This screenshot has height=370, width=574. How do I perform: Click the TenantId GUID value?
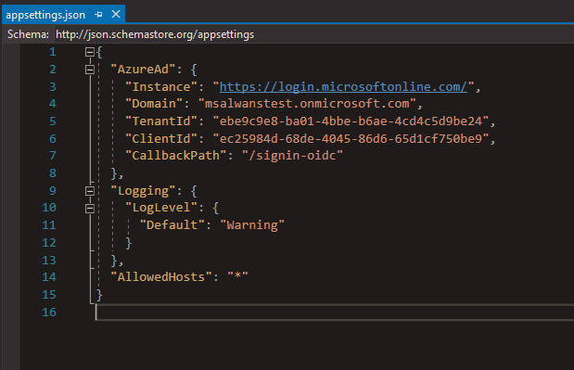coord(351,121)
